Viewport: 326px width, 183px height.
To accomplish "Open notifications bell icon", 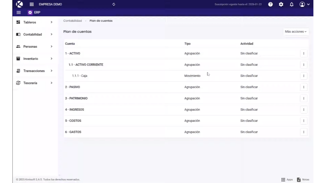I will [292, 4].
